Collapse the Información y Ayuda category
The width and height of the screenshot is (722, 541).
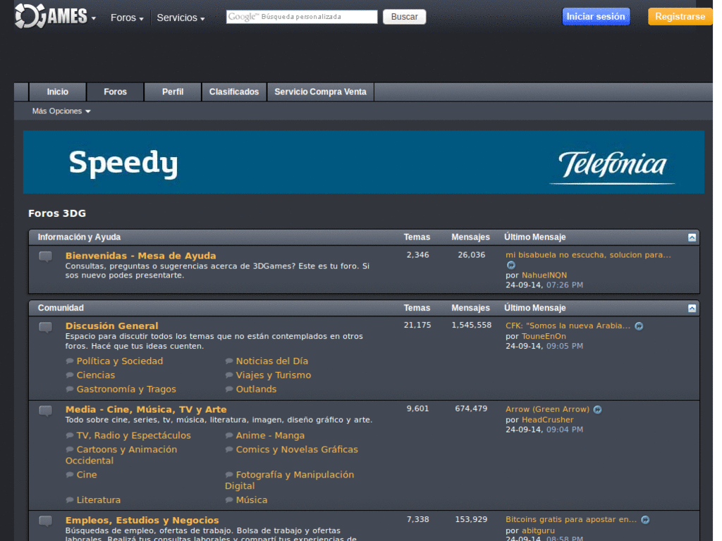point(692,237)
